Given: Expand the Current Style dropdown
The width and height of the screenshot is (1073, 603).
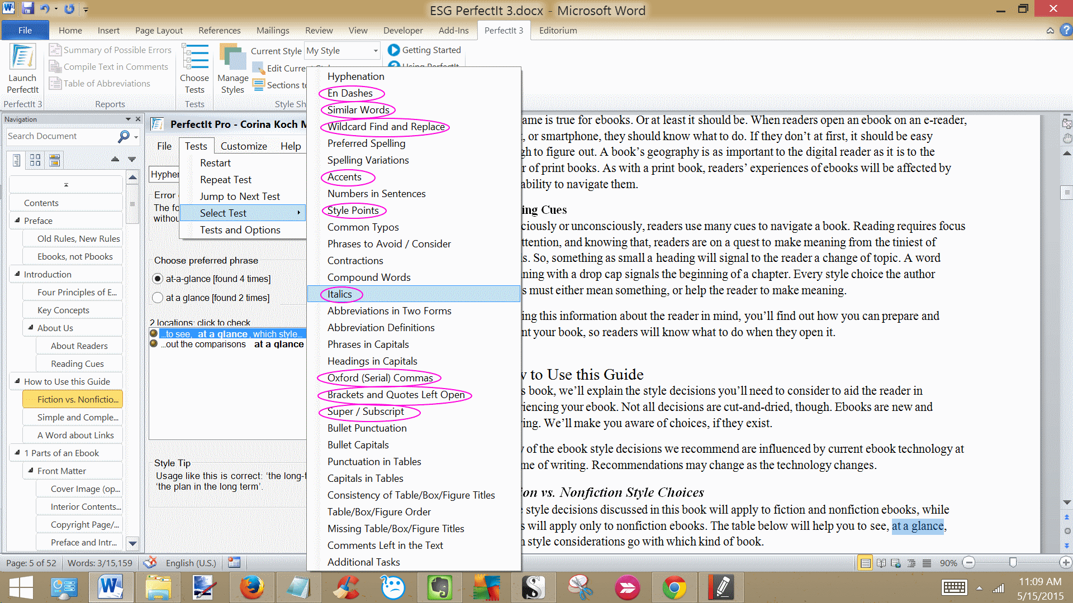Looking at the screenshot, I should (376, 50).
